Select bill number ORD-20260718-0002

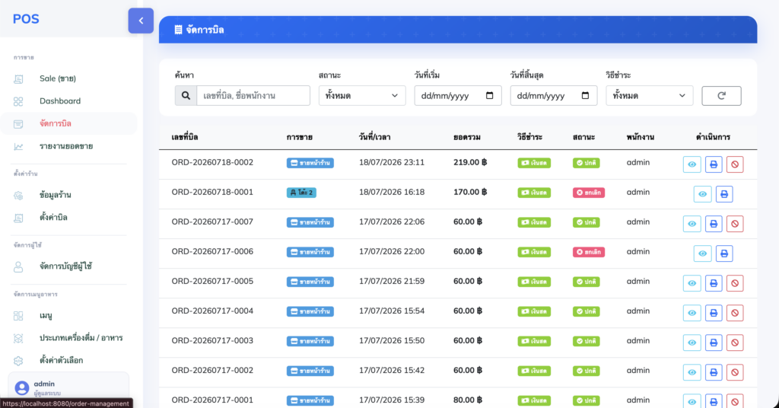[x=212, y=162]
